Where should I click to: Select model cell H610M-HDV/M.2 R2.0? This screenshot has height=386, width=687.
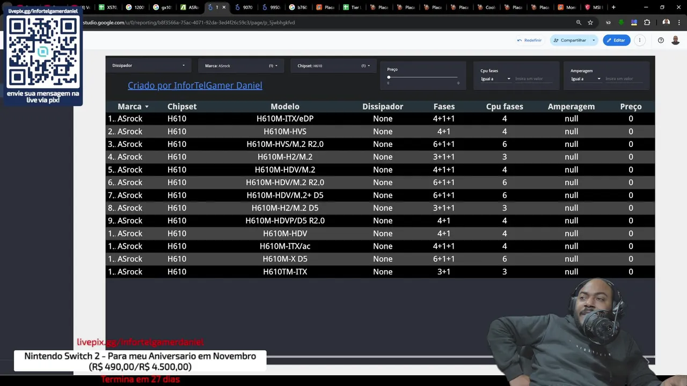pos(285,182)
